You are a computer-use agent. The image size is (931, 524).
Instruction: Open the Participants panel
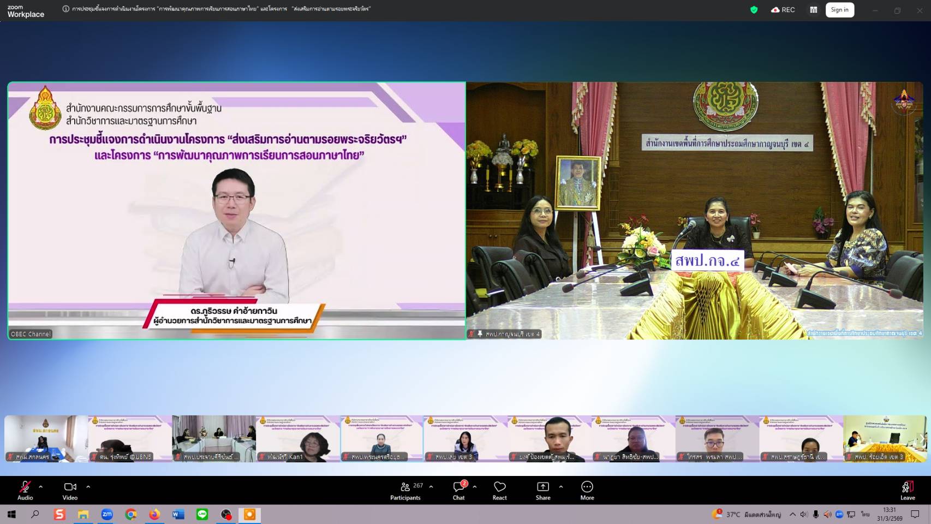405,490
